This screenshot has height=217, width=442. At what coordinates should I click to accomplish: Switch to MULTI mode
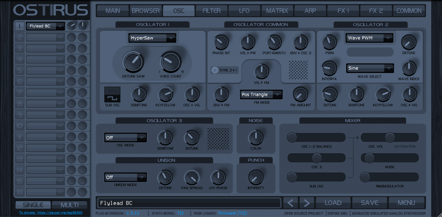(69, 205)
